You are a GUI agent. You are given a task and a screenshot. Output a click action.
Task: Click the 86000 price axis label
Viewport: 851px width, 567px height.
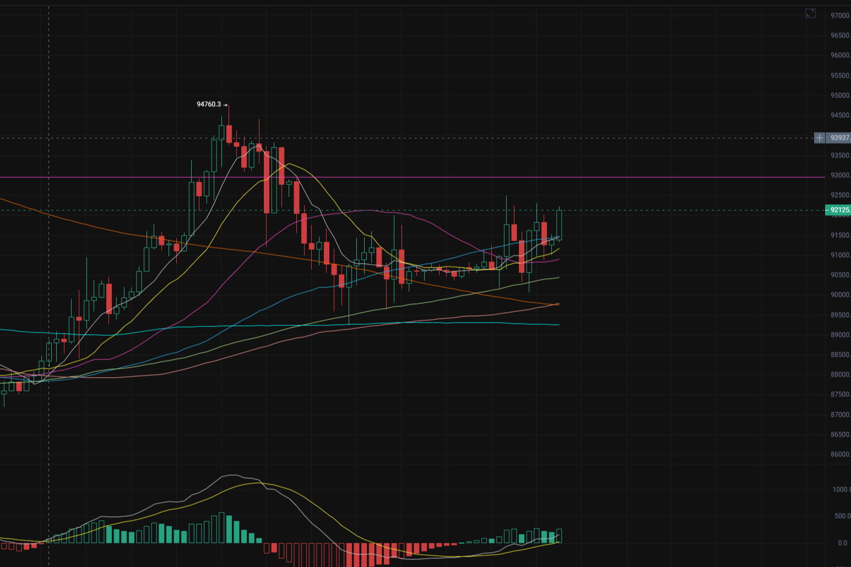coord(839,454)
